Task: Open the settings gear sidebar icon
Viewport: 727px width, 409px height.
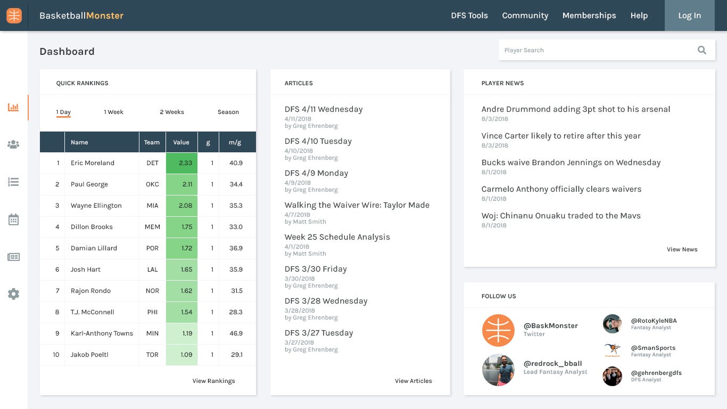Action: click(x=13, y=294)
